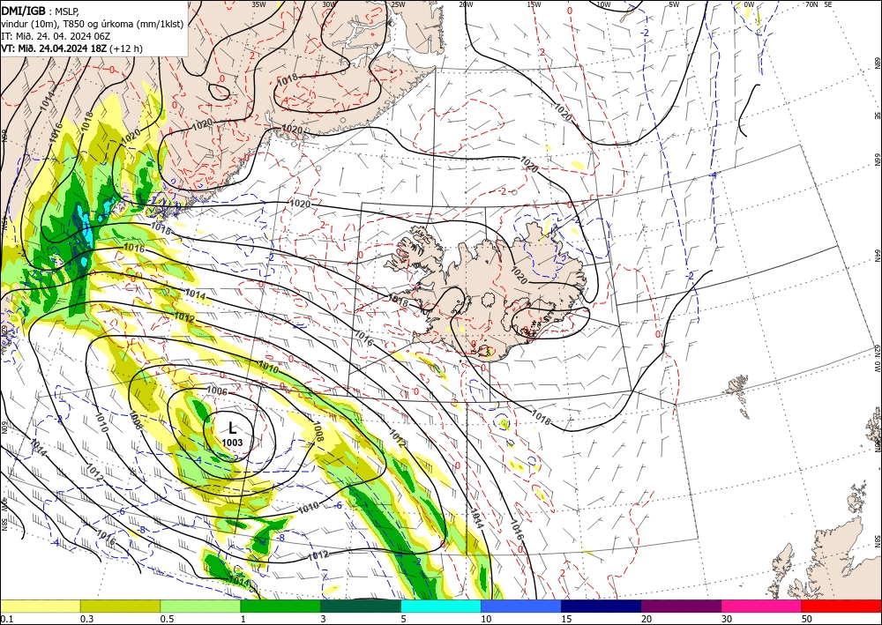Screen dimensions: 882x625
Task: Click the '15' legend scale value
Action: pos(566,619)
